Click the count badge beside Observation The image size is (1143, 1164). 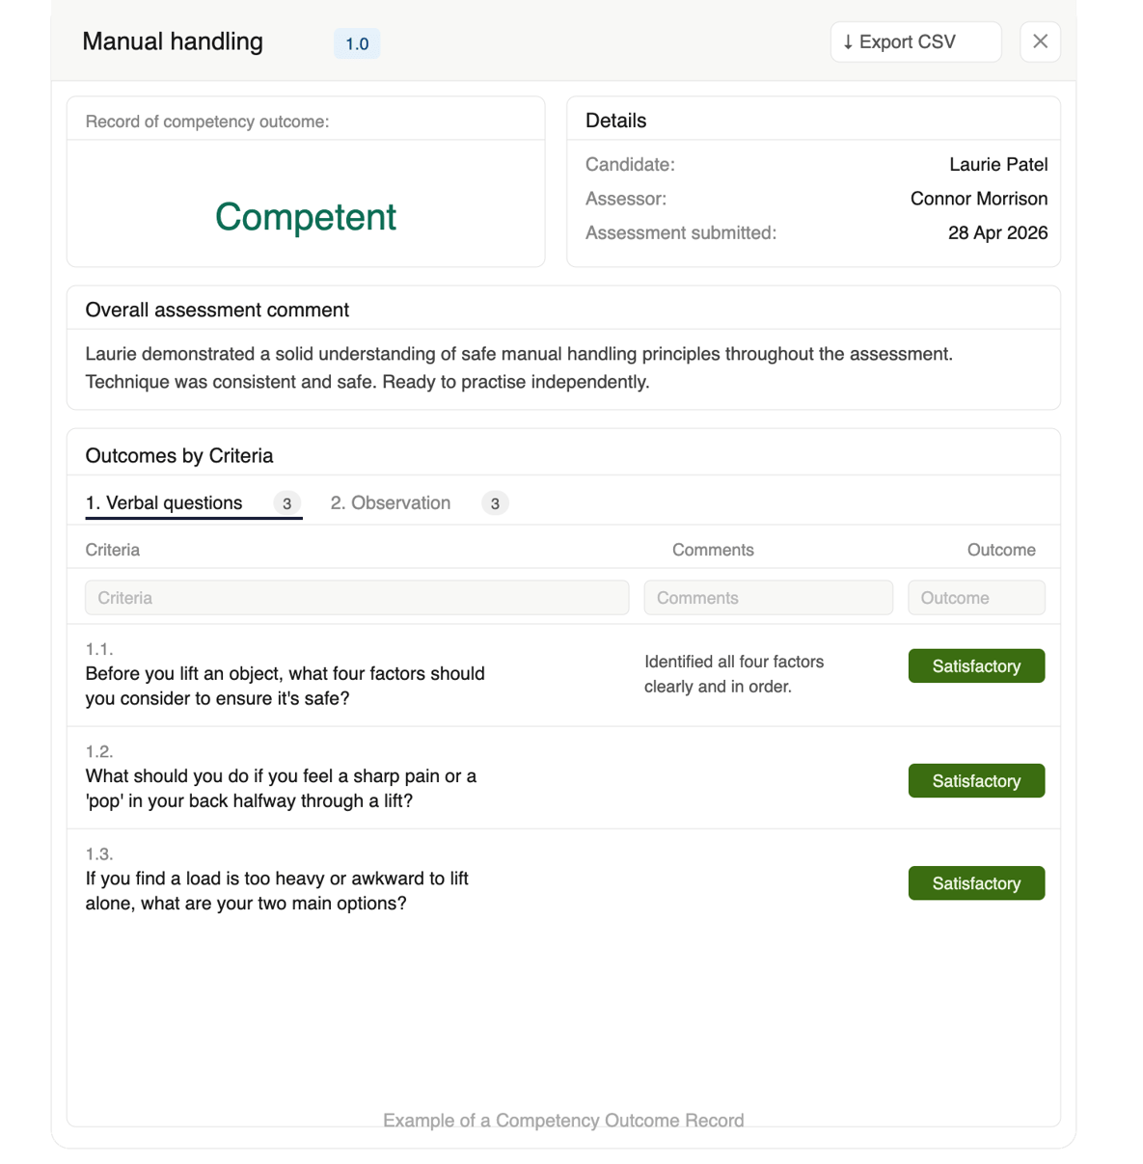pos(495,503)
